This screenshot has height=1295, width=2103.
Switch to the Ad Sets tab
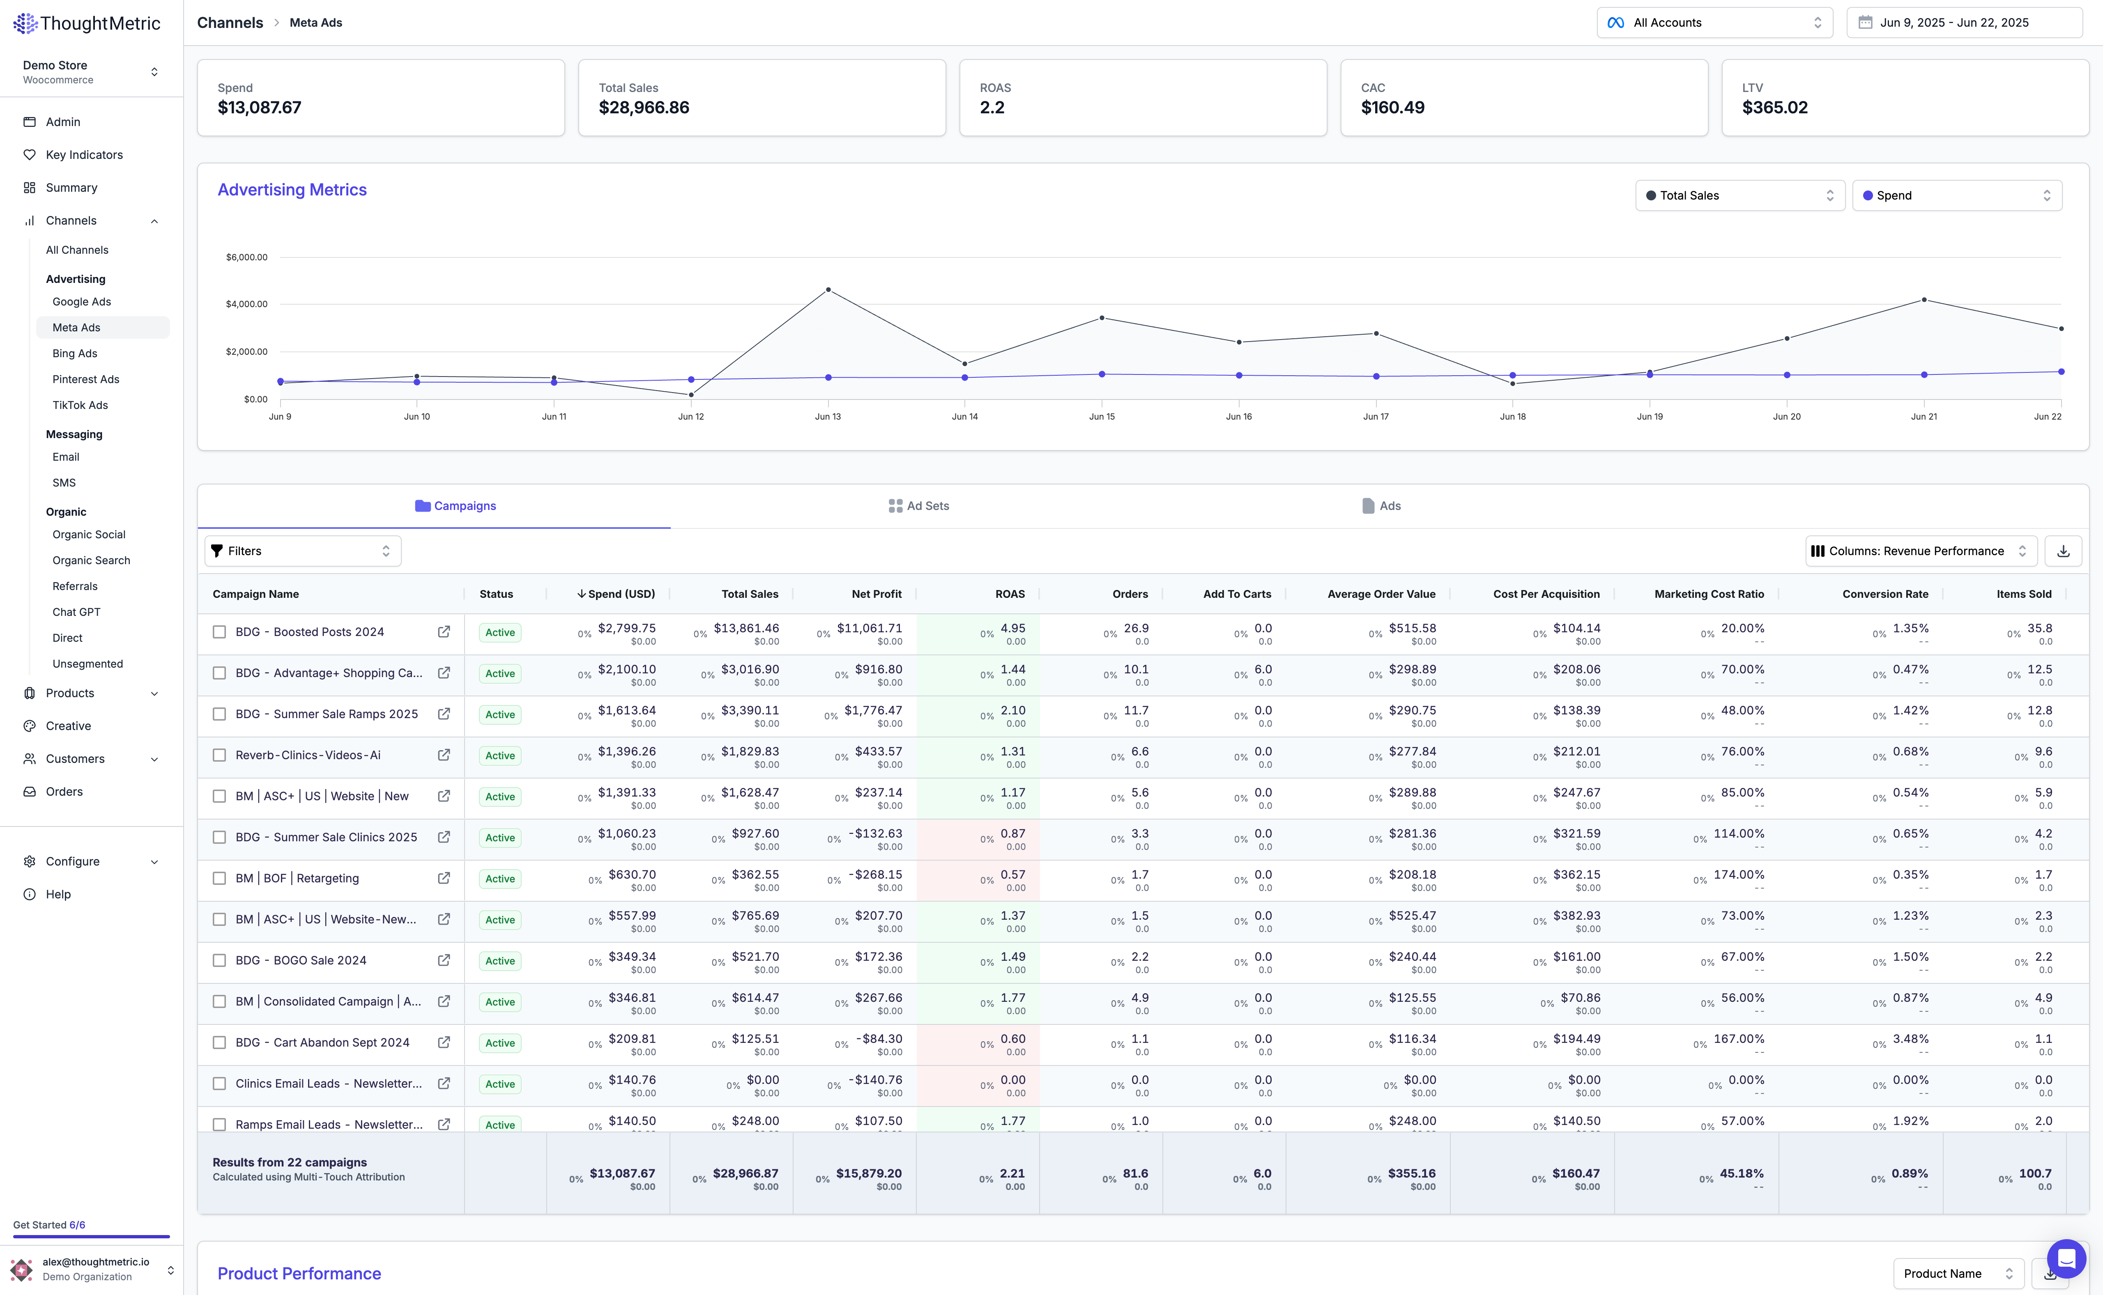(x=918, y=506)
